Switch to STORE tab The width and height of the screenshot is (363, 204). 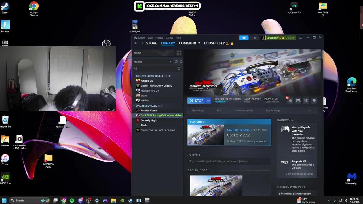(x=151, y=43)
